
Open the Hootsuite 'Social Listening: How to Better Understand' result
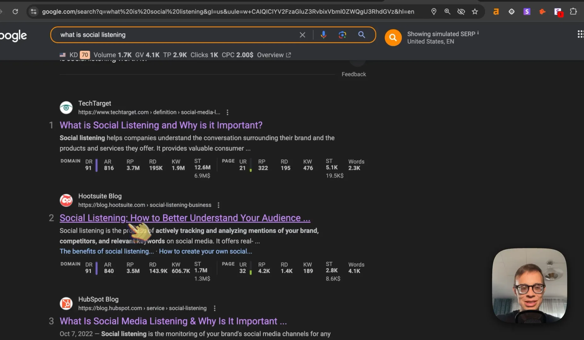(x=185, y=218)
